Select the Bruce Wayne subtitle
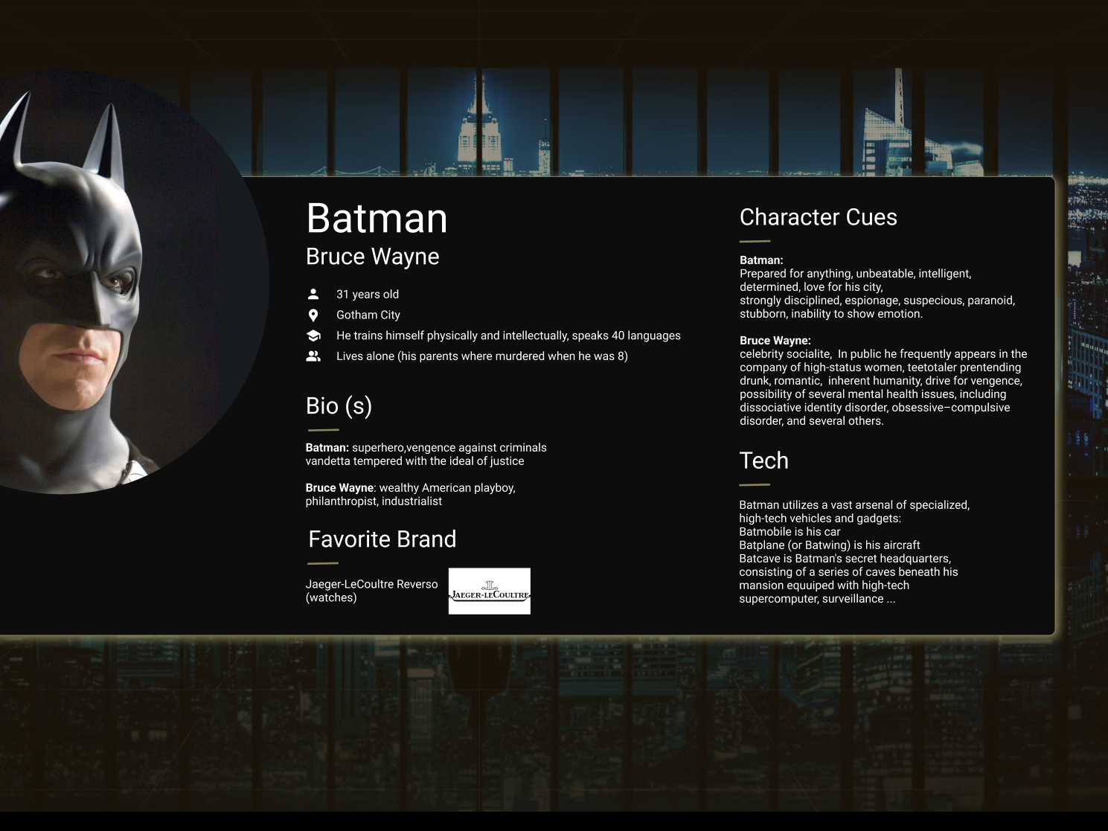 373,257
